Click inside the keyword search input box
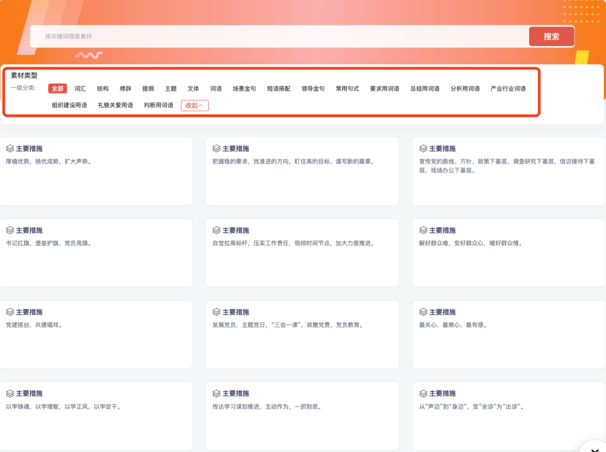 224,36
